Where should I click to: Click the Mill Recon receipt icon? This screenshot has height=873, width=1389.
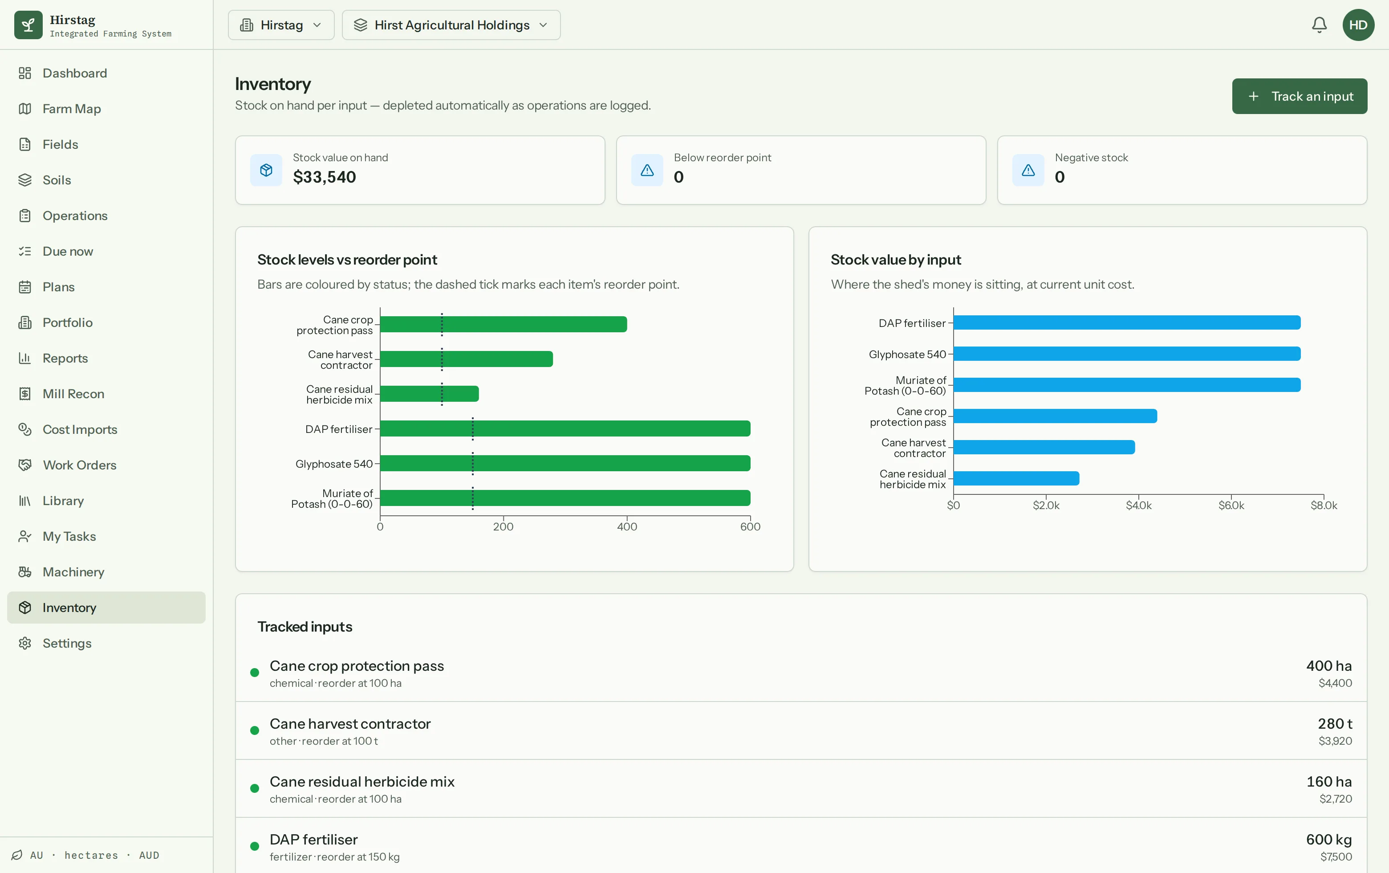point(25,394)
